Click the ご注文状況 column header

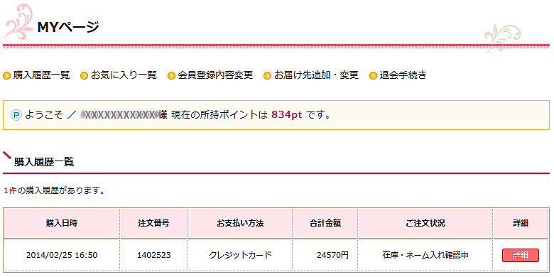(425, 223)
